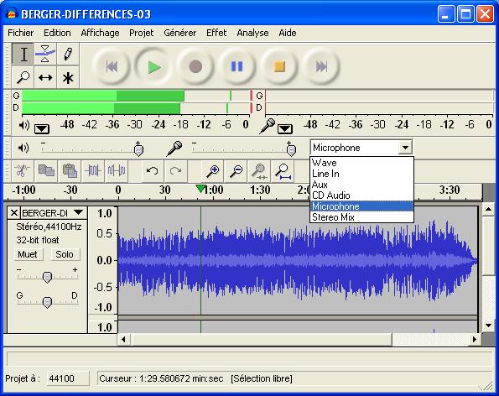Open the input meter options dropdown arrow
This screenshot has width=499, height=396.
[285, 129]
